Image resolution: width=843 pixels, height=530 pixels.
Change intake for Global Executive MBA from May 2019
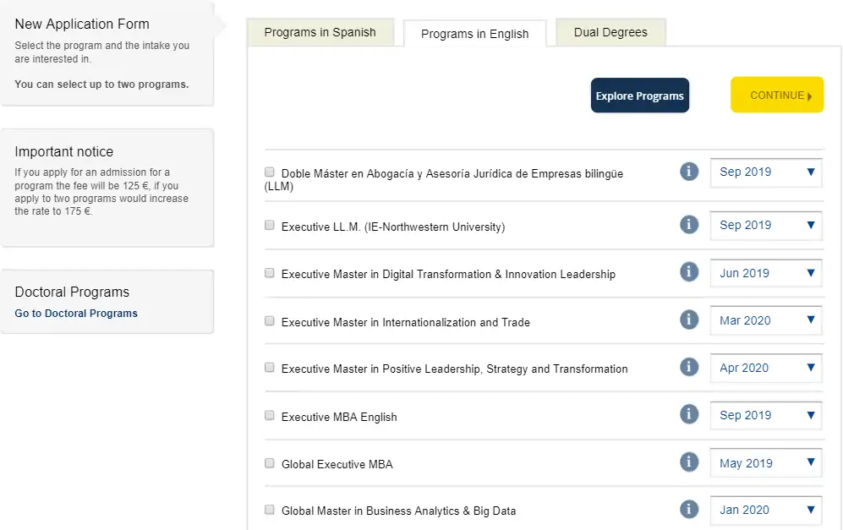tap(766, 462)
